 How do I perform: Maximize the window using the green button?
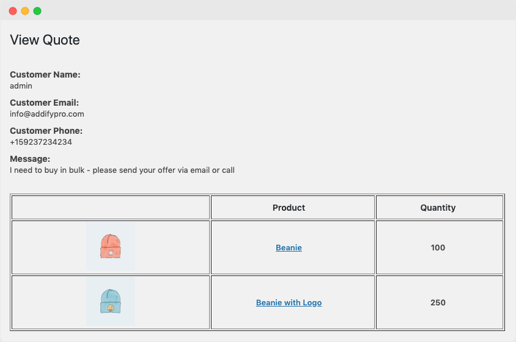coord(37,11)
